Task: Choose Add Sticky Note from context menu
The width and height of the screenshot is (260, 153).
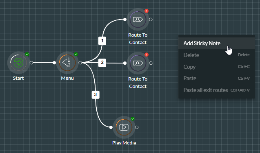Action: (x=216, y=43)
